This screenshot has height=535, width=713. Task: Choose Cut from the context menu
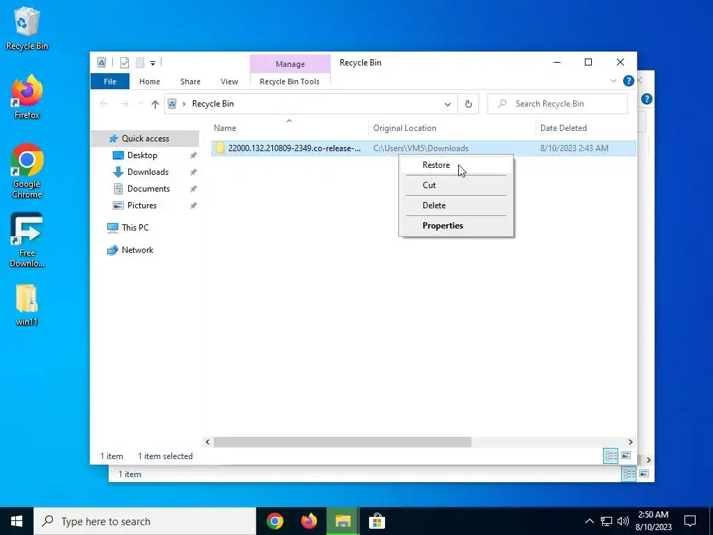pos(456,185)
